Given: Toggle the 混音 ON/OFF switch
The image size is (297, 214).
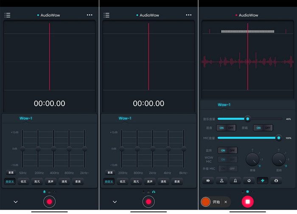Looking at the screenshot, I should click(226, 128).
